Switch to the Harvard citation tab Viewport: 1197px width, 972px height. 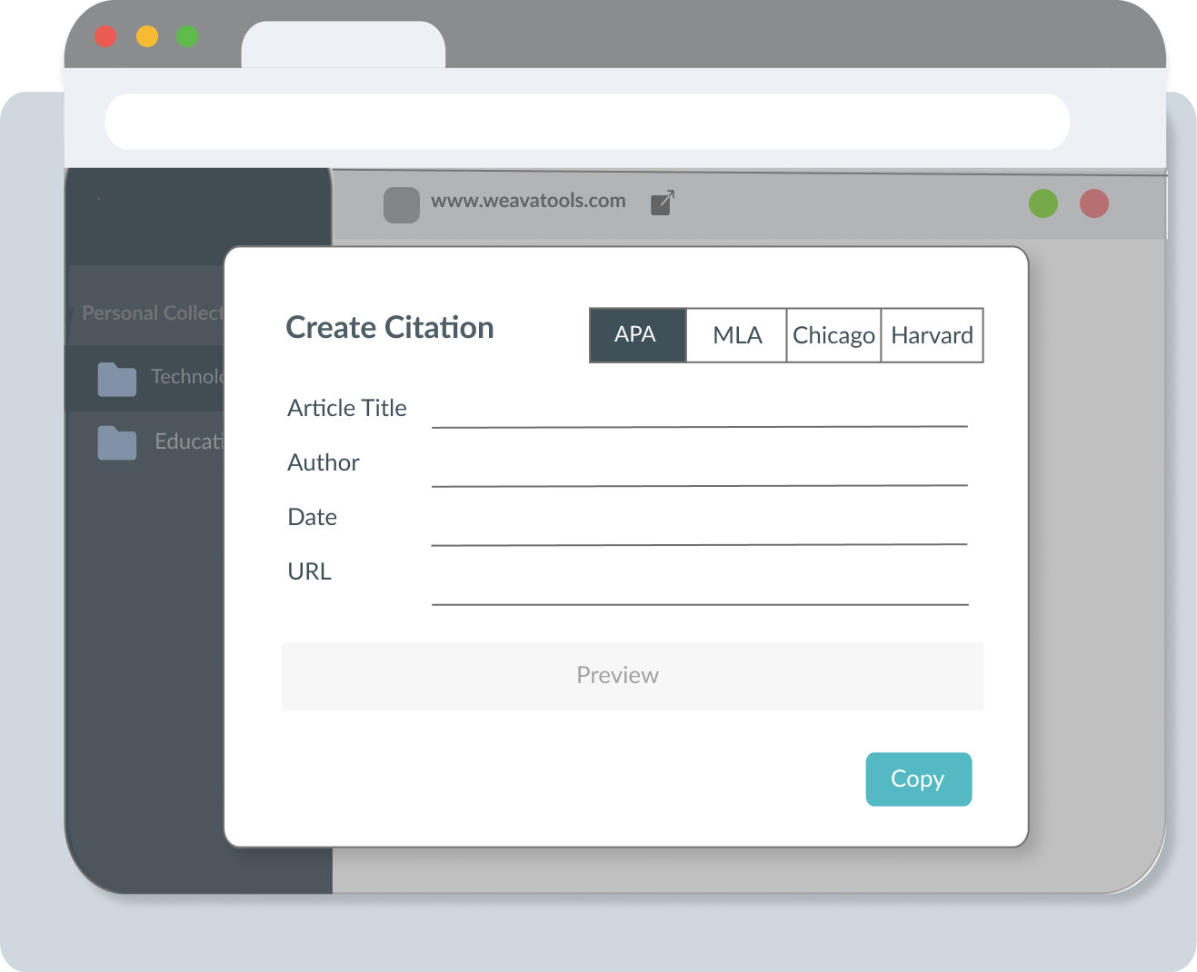click(x=932, y=335)
